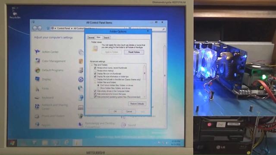Confirm Folder Options with the OK button

pos(115,112)
